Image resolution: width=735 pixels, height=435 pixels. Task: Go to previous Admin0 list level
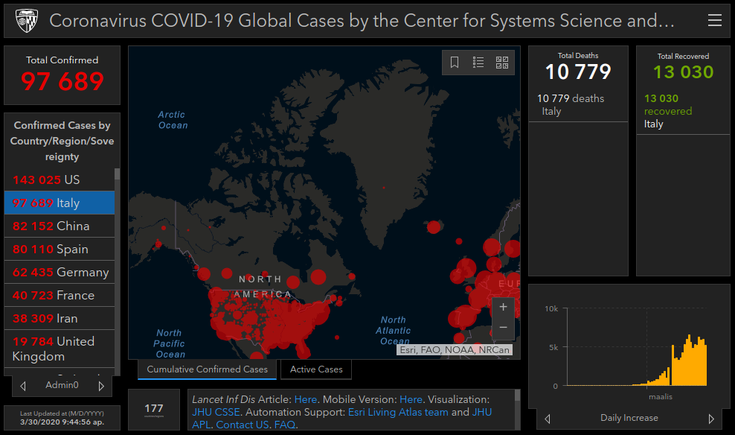(23, 386)
